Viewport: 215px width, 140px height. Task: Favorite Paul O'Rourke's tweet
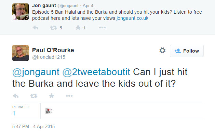[51, 96]
